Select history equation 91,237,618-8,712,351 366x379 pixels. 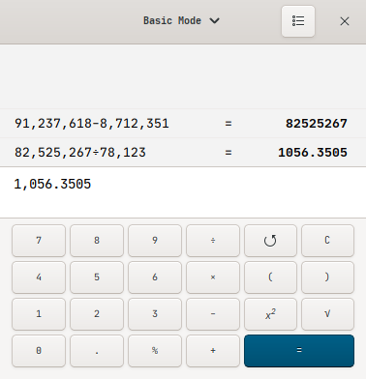coord(92,124)
